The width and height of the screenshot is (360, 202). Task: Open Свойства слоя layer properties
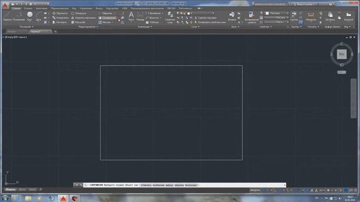point(170,17)
